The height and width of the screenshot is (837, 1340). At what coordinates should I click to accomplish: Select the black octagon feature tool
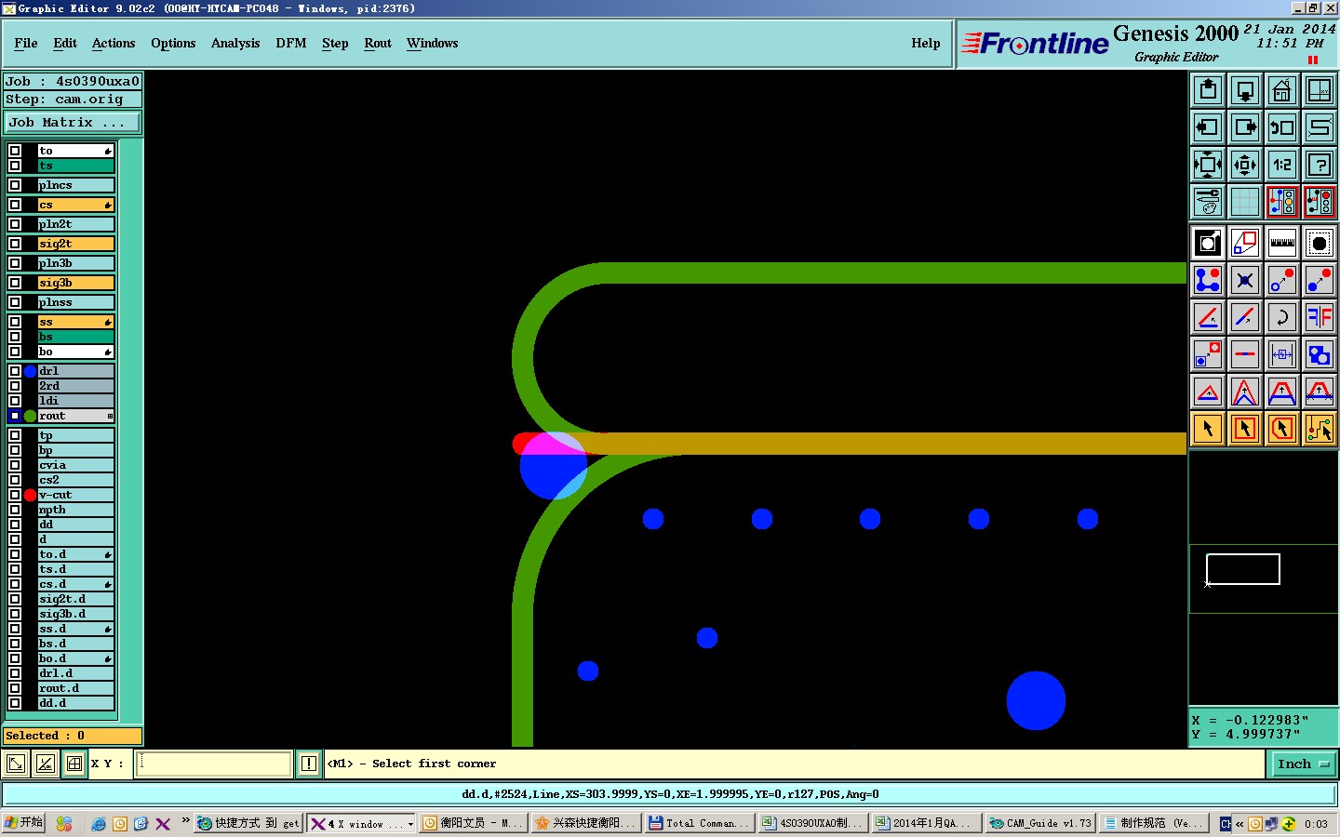click(1320, 243)
